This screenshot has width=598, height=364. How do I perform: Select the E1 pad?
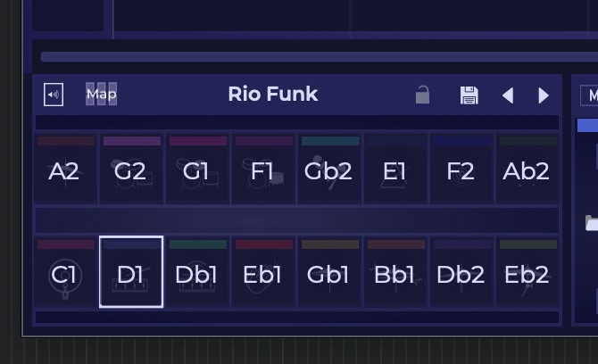pyautogui.click(x=395, y=172)
